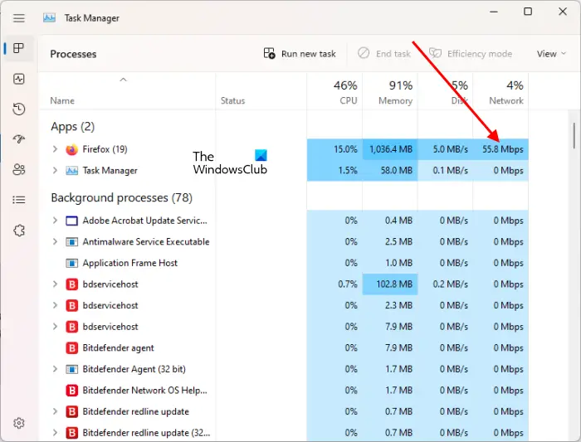Expand Adobe Acrobat Update Service row

(x=56, y=221)
